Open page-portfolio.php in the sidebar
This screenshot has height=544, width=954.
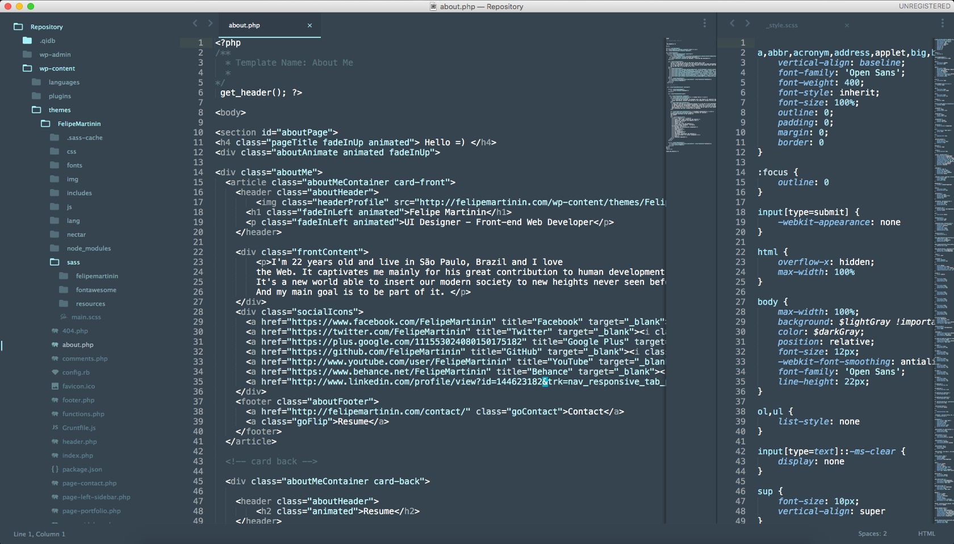(x=91, y=511)
